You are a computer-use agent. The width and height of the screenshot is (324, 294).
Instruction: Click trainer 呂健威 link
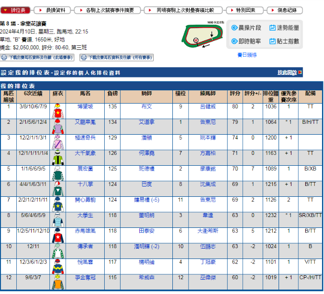coord(209,106)
